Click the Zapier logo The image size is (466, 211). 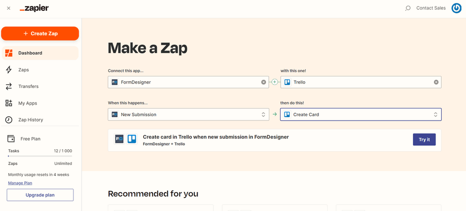[x=34, y=8]
